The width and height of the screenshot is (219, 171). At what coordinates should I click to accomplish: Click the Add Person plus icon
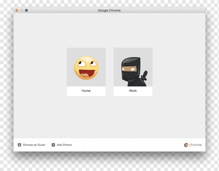[53, 145]
